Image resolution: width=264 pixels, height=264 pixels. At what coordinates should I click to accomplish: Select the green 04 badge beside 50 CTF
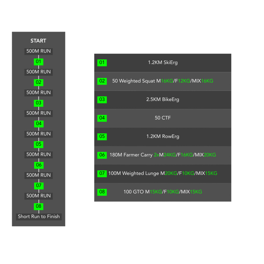click(x=102, y=118)
